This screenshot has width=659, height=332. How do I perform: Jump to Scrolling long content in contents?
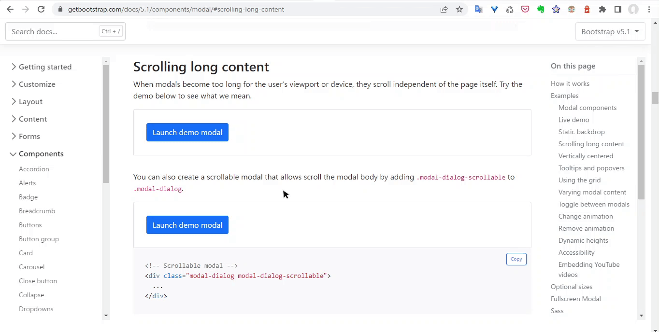click(x=591, y=144)
